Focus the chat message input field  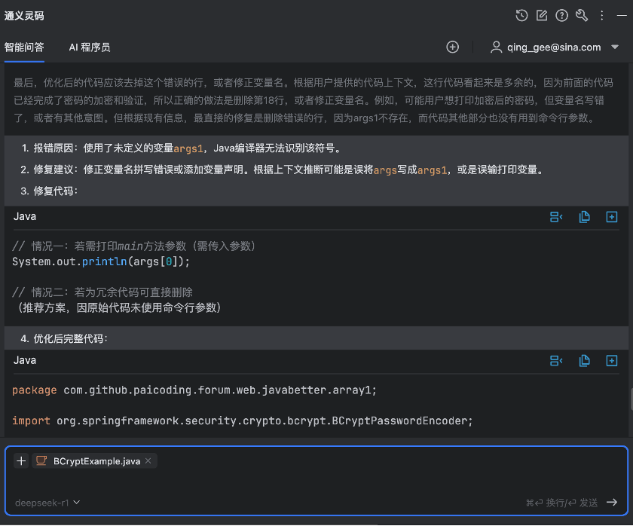316,482
